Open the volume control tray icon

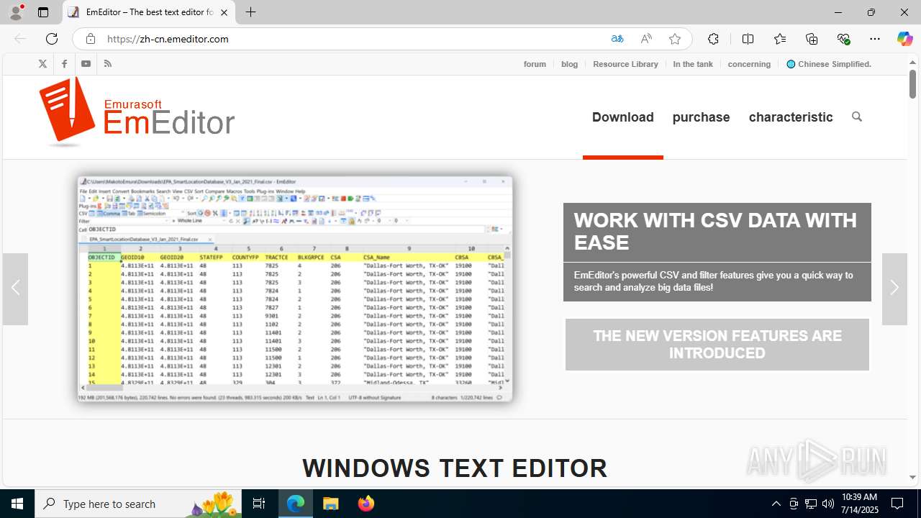[x=828, y=504]
